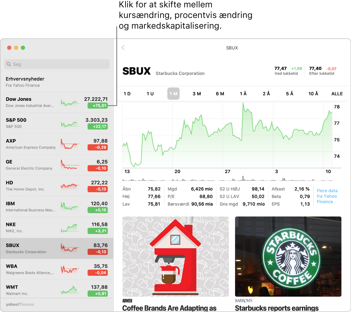Screen dimensions: 351x312
Task: Select the Dow Jones watchlist row
Action: click(x=57, y=102)
